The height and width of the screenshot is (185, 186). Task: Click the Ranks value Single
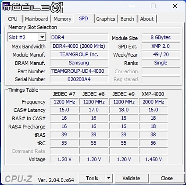161,63
